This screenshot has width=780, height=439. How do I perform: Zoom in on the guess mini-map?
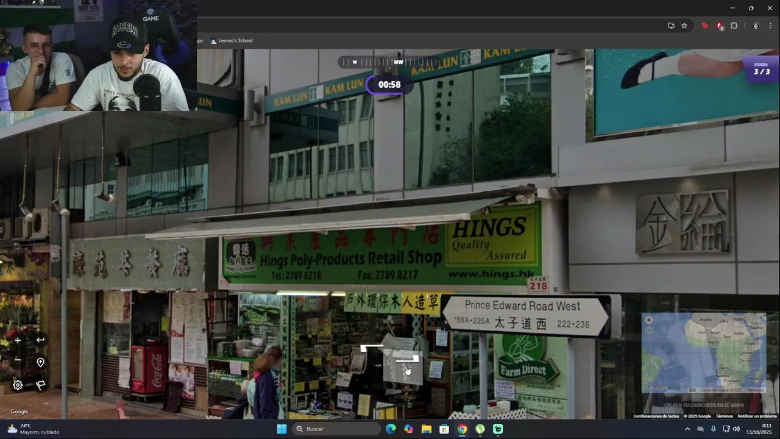coord(648,320)
